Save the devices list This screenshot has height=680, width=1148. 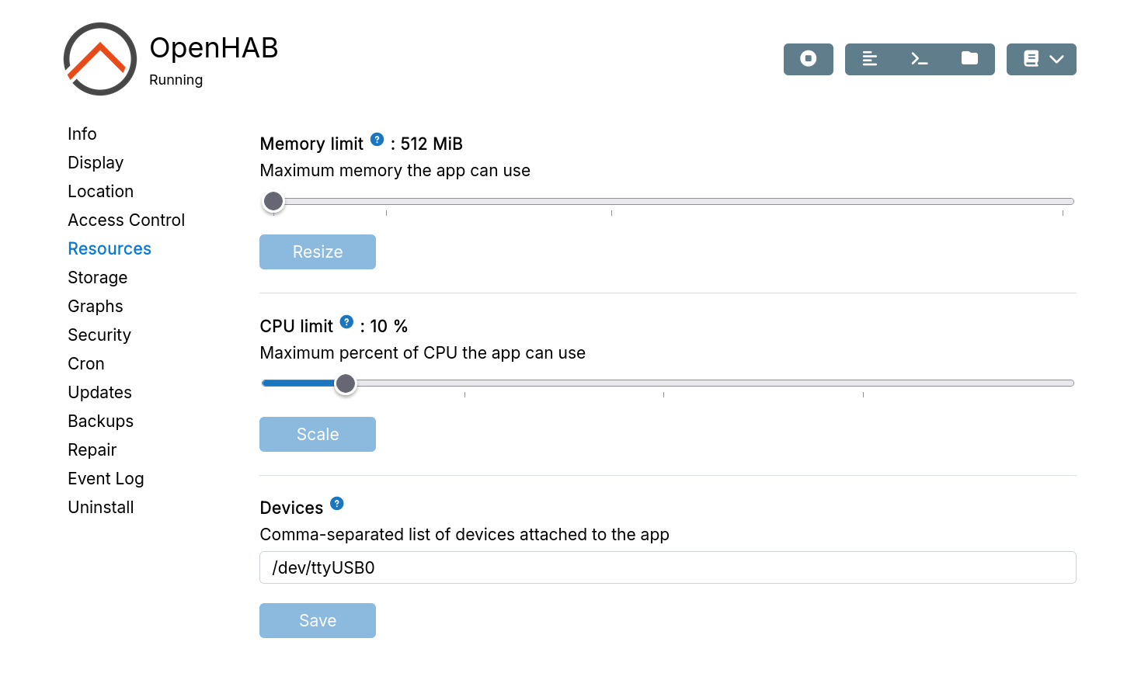318,621
